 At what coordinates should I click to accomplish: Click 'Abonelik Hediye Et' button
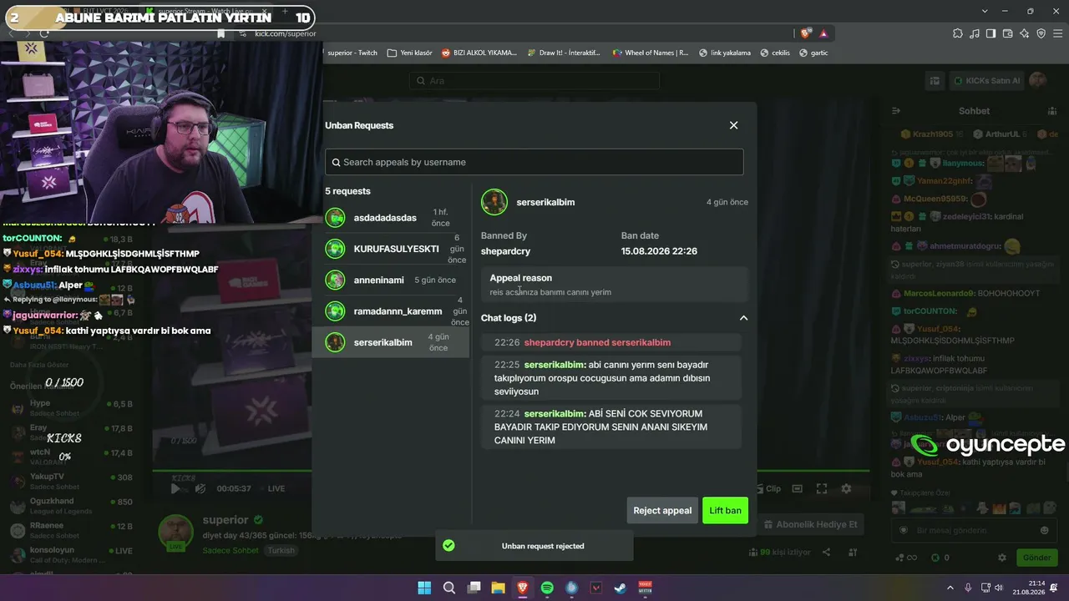(811, 524)
